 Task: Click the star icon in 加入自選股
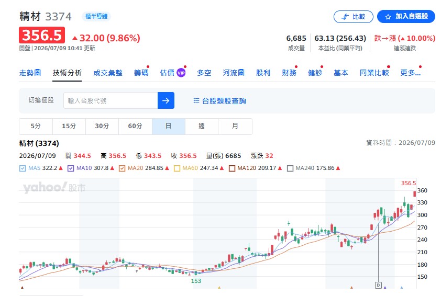388,17
